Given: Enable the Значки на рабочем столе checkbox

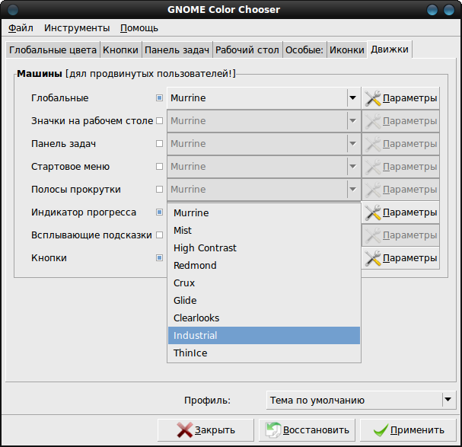Looking at the screenshot, I should coord(159,120).
